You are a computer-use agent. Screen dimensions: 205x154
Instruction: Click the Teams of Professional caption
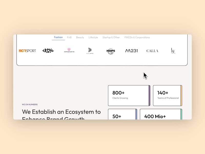click(x=168, y=98)
